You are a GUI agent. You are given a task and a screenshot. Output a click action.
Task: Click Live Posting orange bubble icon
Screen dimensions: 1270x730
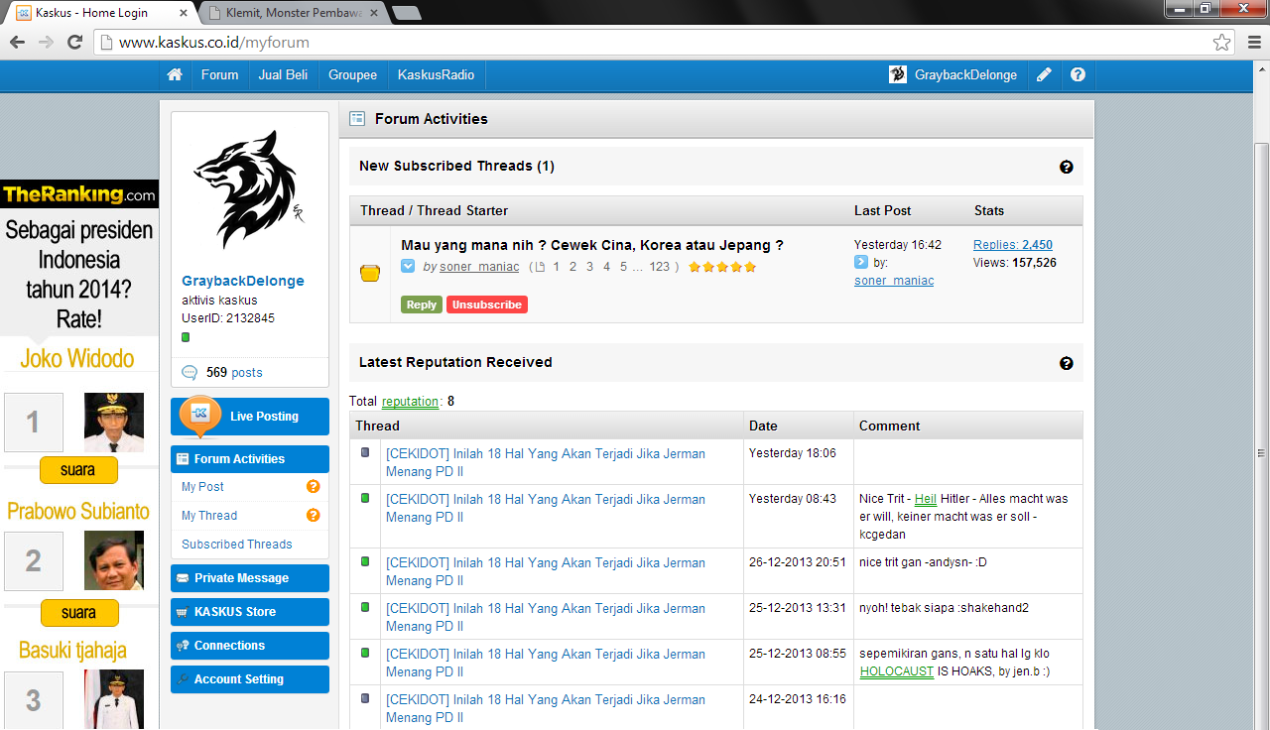pos(199,415)
